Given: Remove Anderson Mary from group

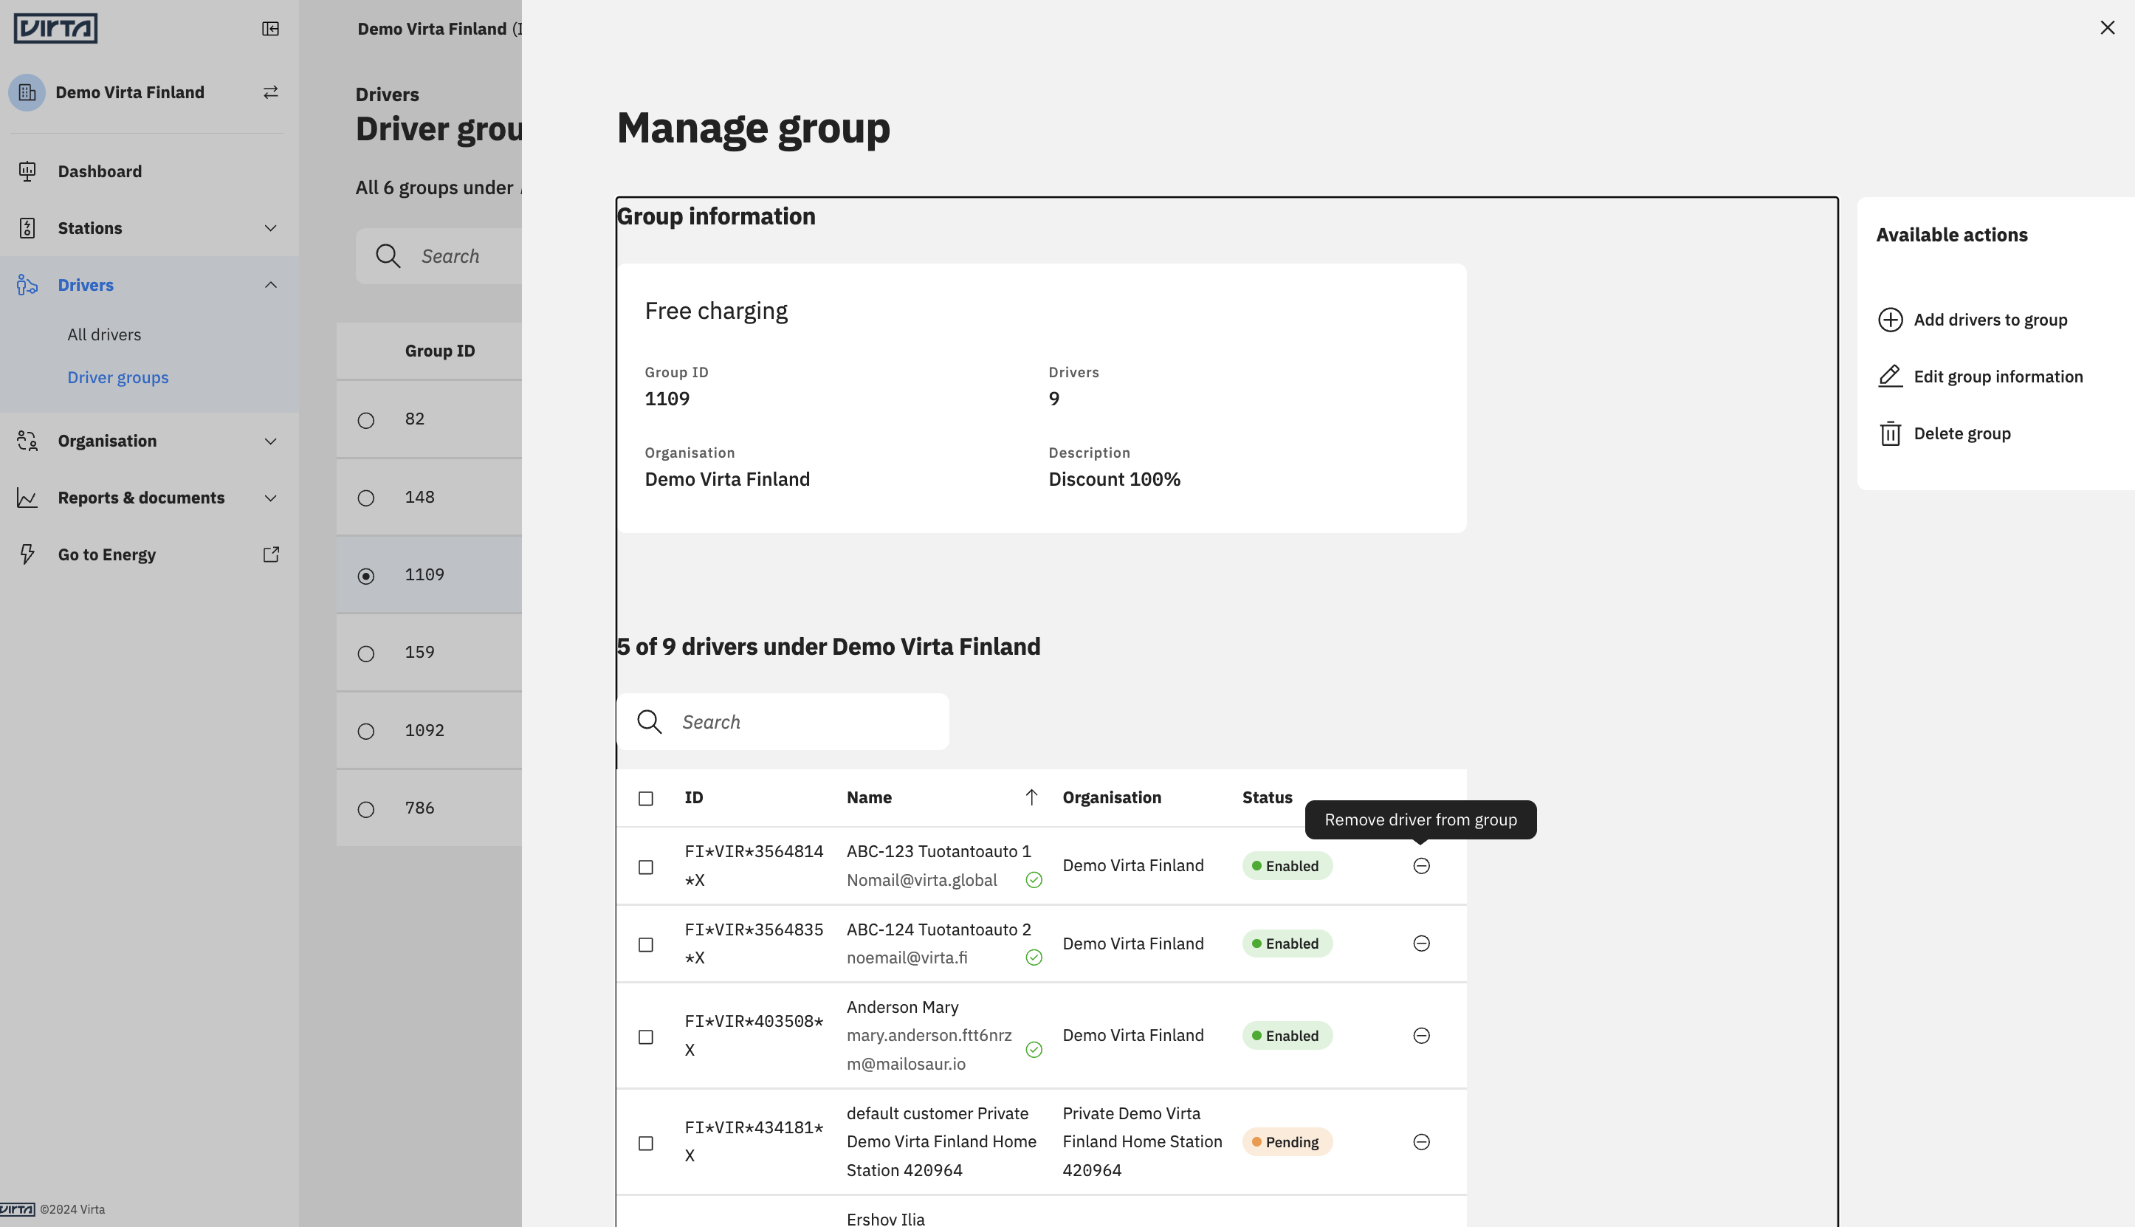Looking at the screenshot, I should tap(1420, 1035).
